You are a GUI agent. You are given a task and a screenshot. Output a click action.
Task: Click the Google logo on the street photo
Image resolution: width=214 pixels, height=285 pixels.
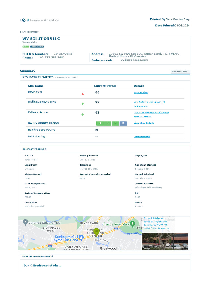[147, 248]
